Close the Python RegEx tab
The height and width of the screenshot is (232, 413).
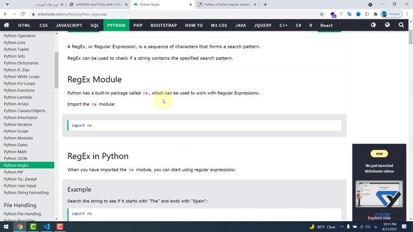click(x=191, y=5)
